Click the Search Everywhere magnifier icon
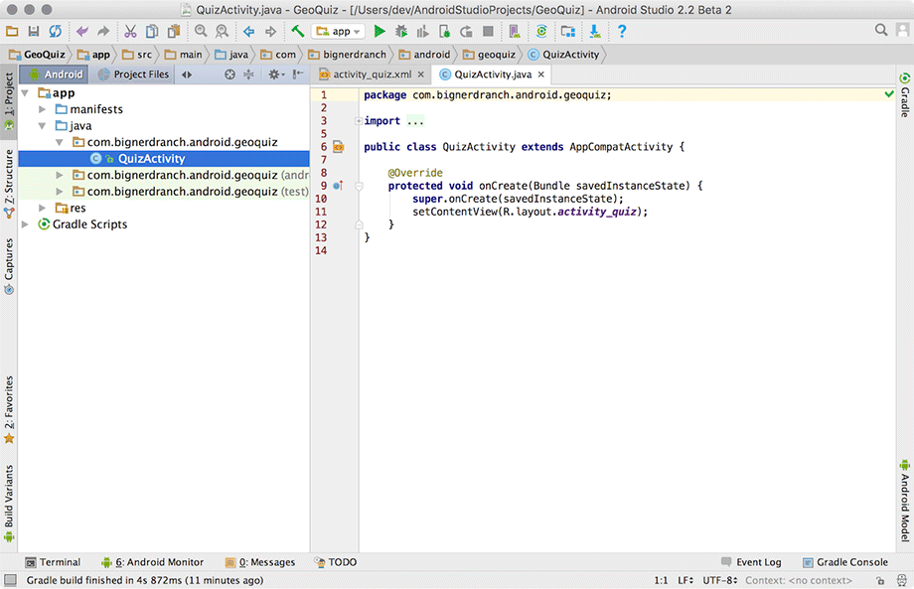 pos(881,30)
